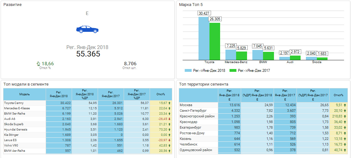Click the red down arrow in Lexus ES row
This screenshot has height=158, width=351.
point(169,140)
